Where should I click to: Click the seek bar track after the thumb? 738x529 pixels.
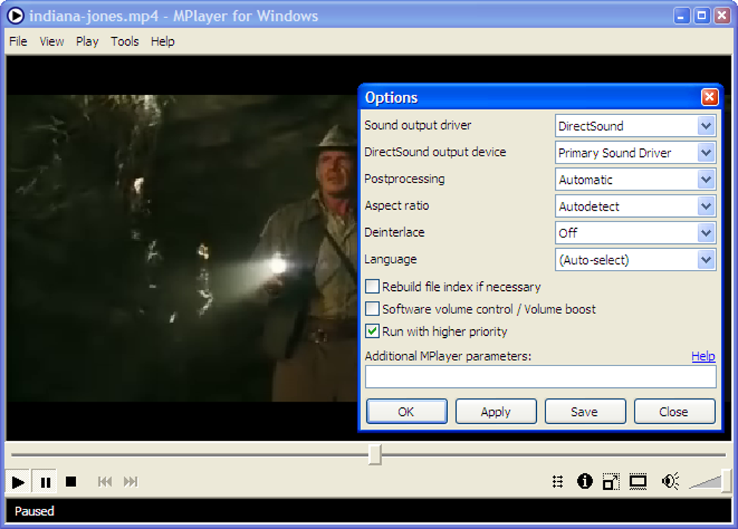553,455
